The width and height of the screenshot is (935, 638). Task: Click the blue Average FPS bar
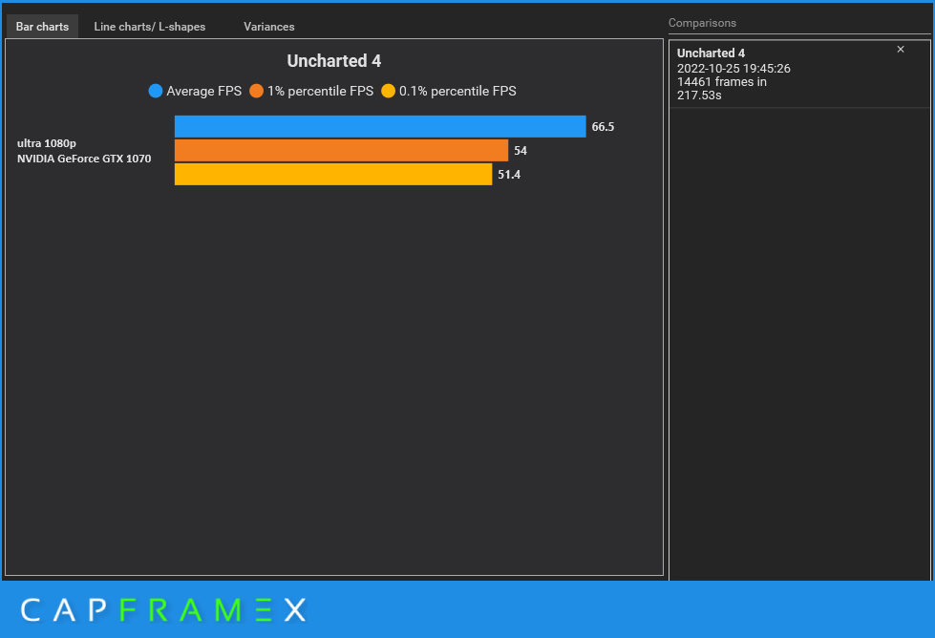[x=380, y=126]
